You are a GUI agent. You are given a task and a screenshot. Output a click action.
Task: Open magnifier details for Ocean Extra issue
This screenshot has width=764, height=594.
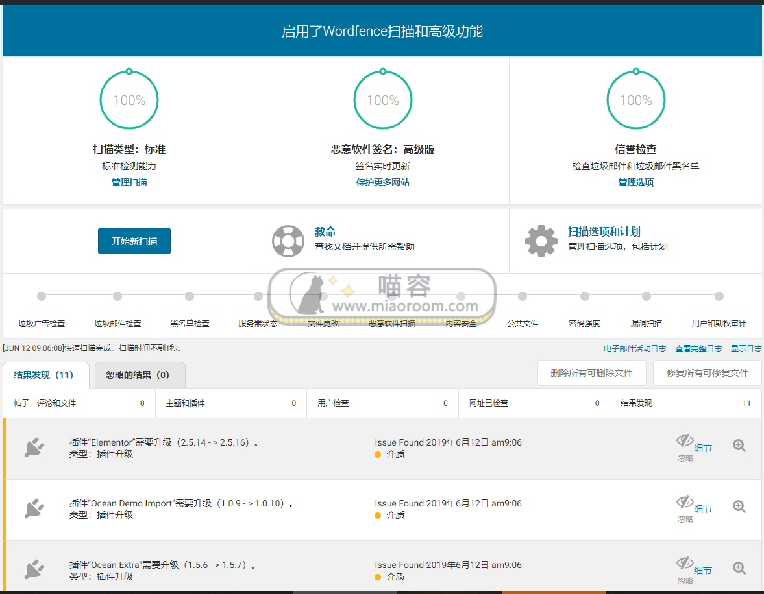739,567
